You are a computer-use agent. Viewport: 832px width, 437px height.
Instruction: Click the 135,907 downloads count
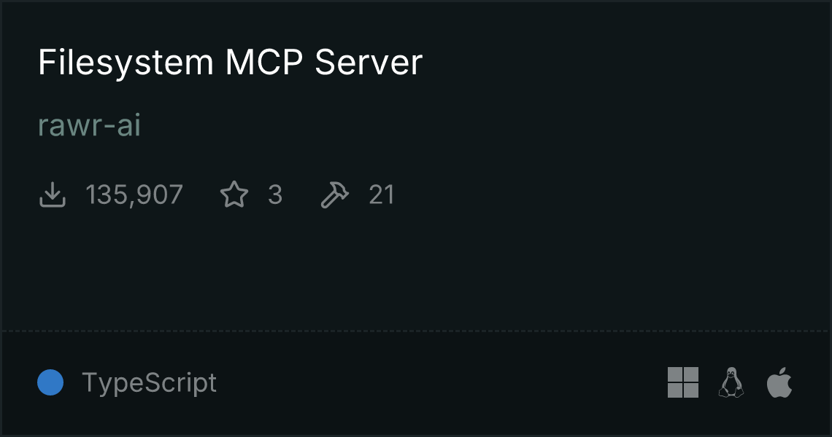click(x=134, y=194)
